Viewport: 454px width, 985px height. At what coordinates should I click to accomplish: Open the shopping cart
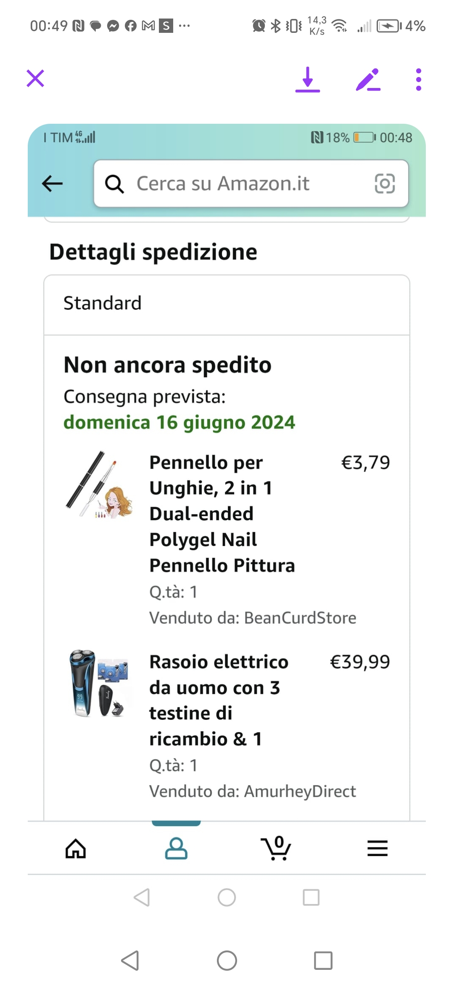click(x=276, y=848)
